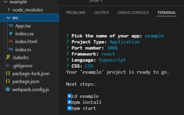Click the 'example' app name answer in terminal
The width and height of the screenshot is (184, 115).
tap(154, 36)
